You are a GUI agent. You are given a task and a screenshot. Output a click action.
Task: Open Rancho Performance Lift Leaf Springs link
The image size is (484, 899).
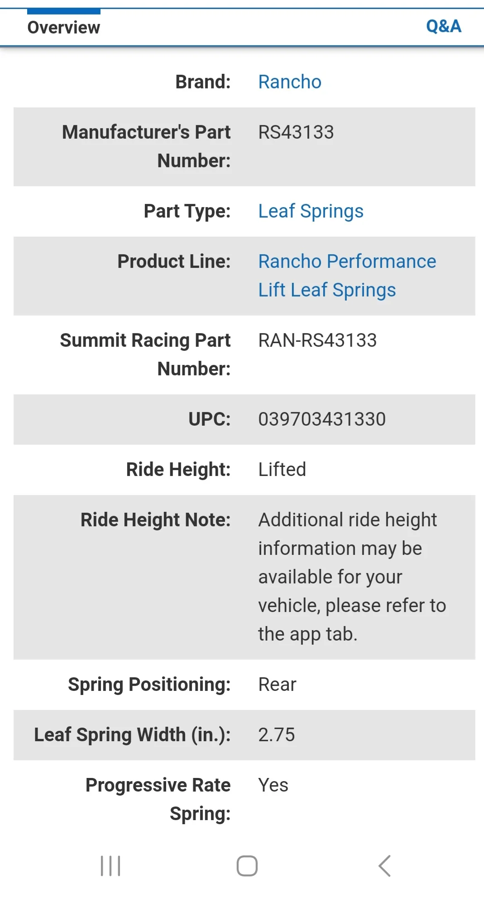point(347,276)
